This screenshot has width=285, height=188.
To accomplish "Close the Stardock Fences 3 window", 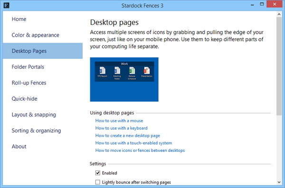I will pos(275,4).
